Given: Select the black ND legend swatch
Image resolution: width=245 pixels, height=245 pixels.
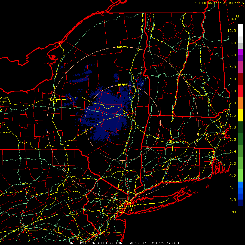Looking at the screenshot, I should [x=240, y=212].
